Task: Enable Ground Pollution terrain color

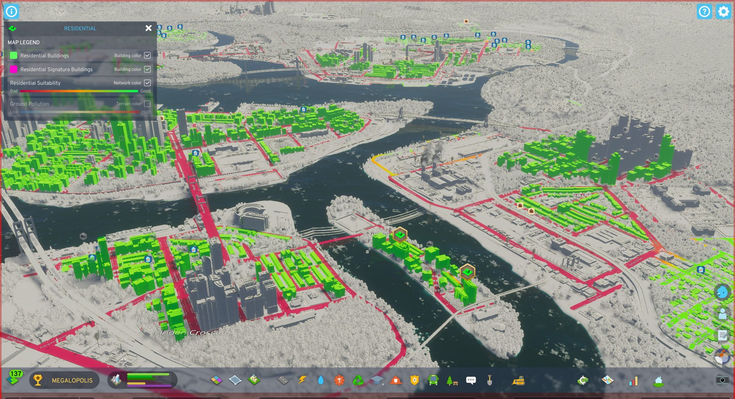Action: tap(147, 104)
